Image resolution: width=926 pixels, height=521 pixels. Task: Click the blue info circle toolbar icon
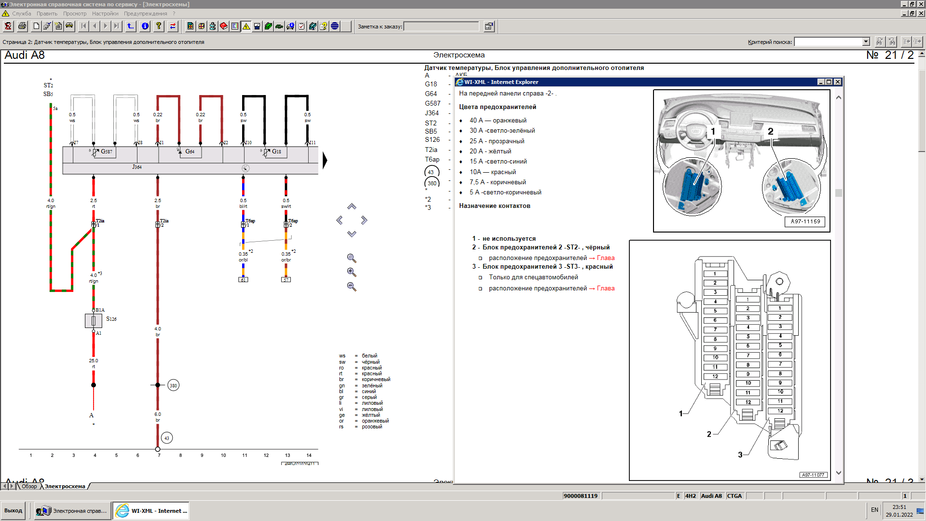coord(145,26)
